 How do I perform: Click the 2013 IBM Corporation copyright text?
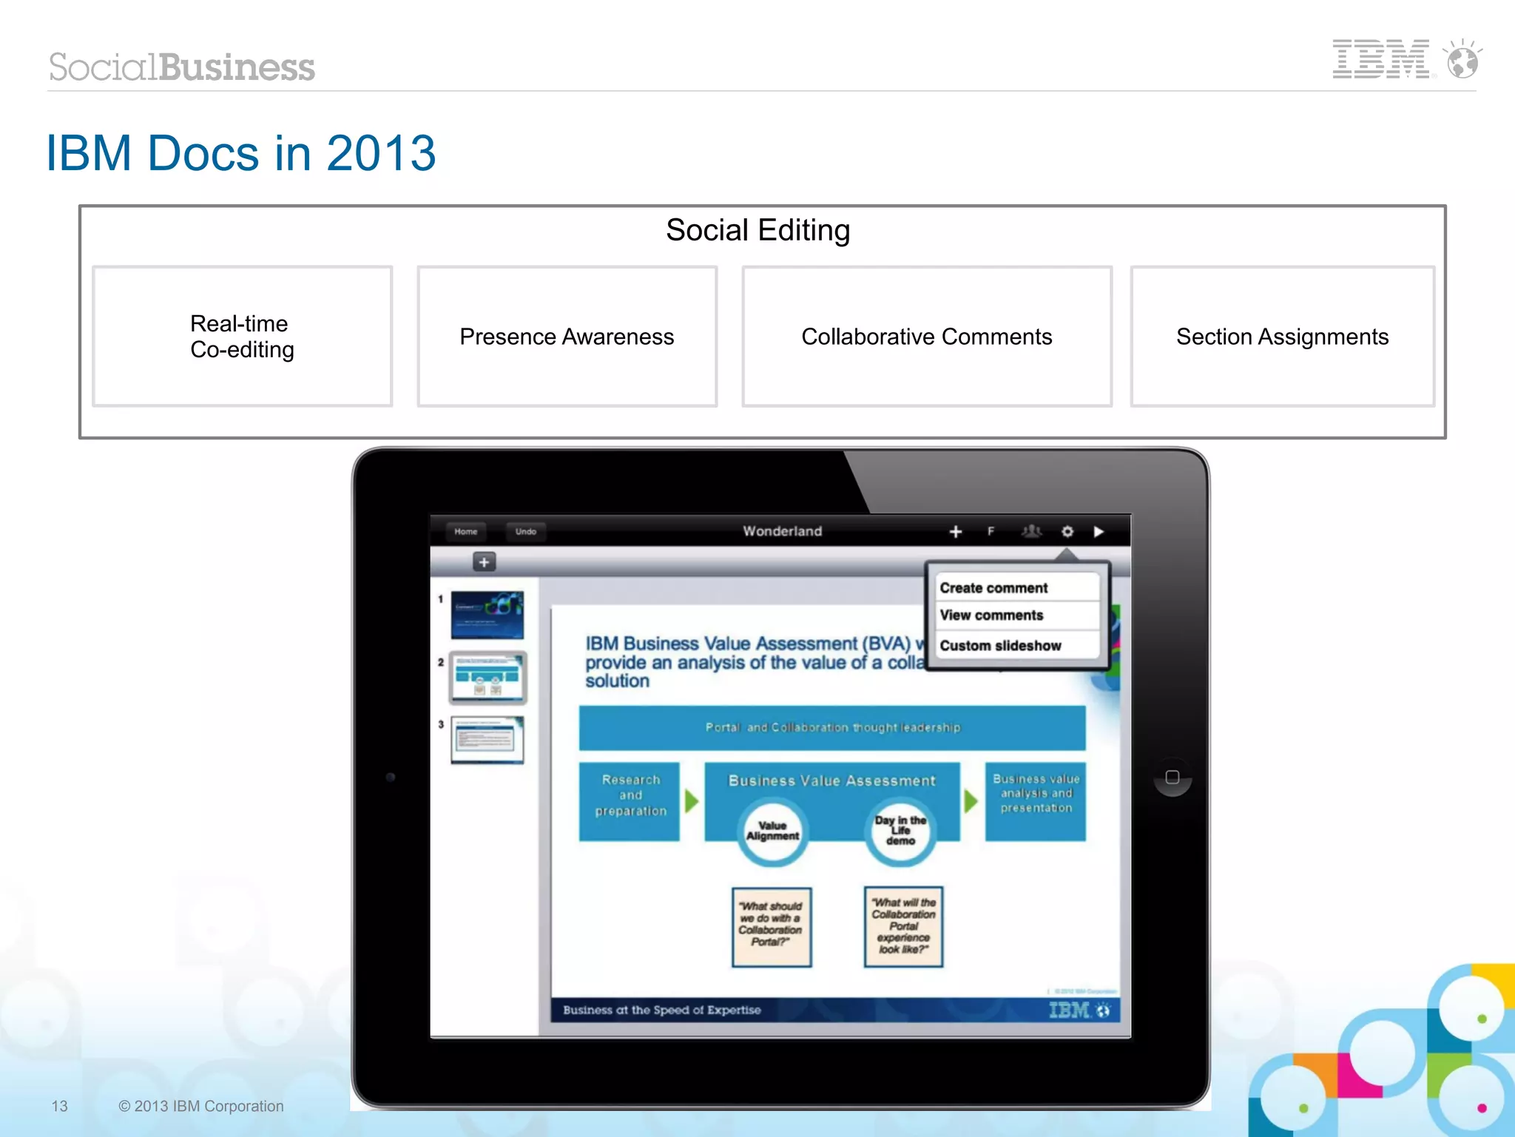click(x=201, y=1106)
